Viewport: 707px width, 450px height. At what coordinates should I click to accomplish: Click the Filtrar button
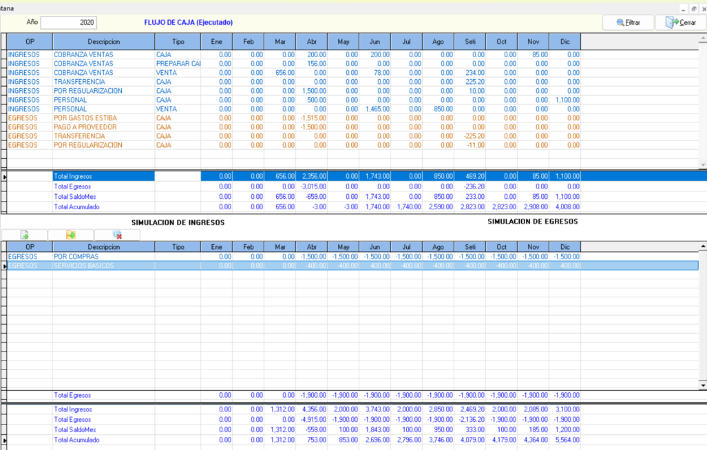pyautogui.click(x=628, y=23)
